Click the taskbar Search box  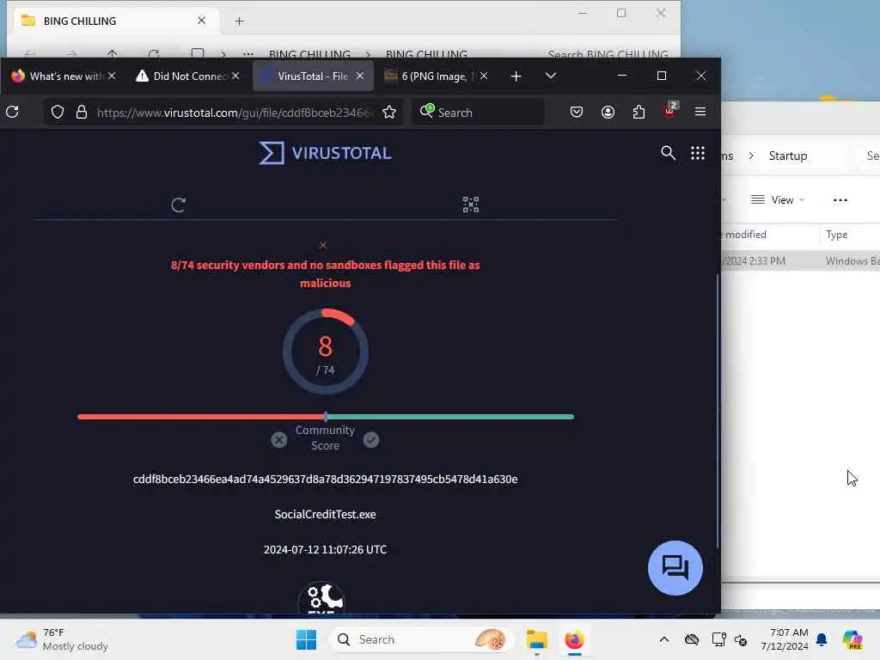coord(421,639)
